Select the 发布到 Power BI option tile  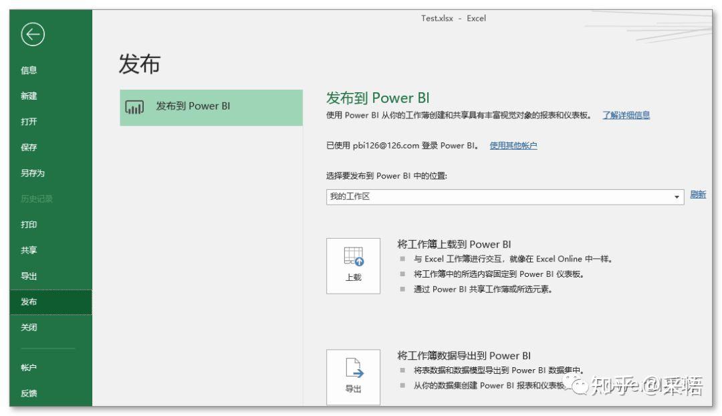[x=211, y=108]
